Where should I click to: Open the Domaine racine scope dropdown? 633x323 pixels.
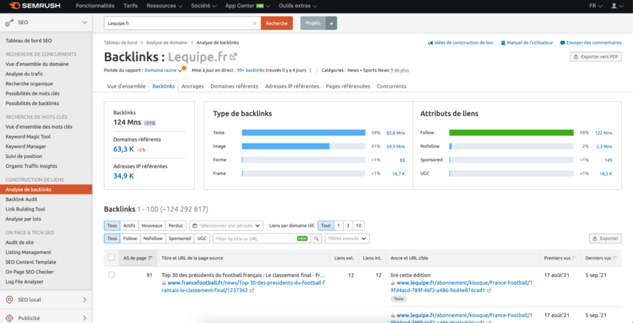click(x=163, y=70)
